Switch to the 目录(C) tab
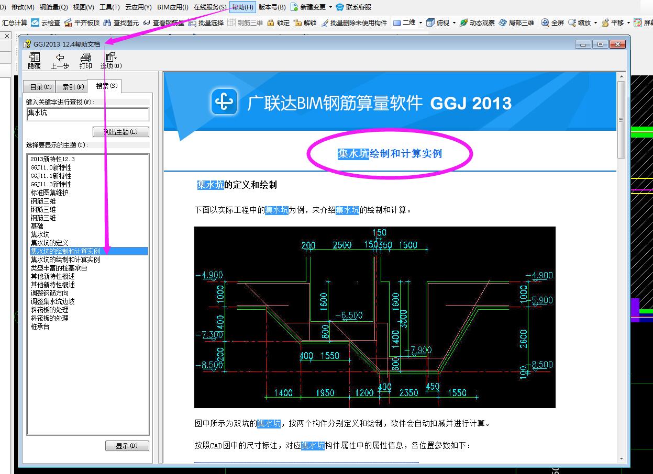This screenshot has height=474, width=653. [40, 87]
